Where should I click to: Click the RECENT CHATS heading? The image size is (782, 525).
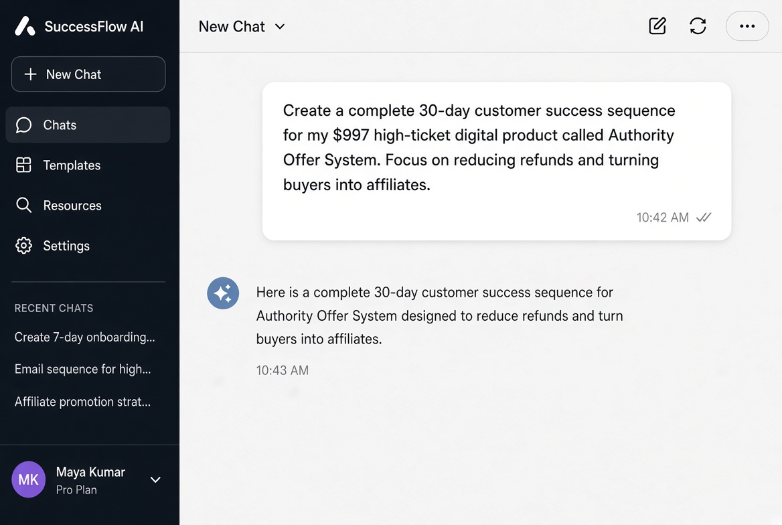pyautogui.click(x=54, y=309)
